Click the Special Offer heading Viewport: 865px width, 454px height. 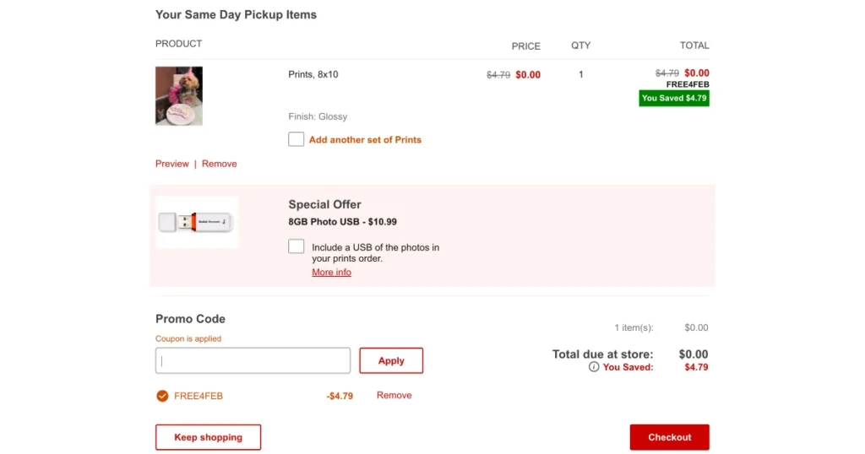(x=324, y=204)
